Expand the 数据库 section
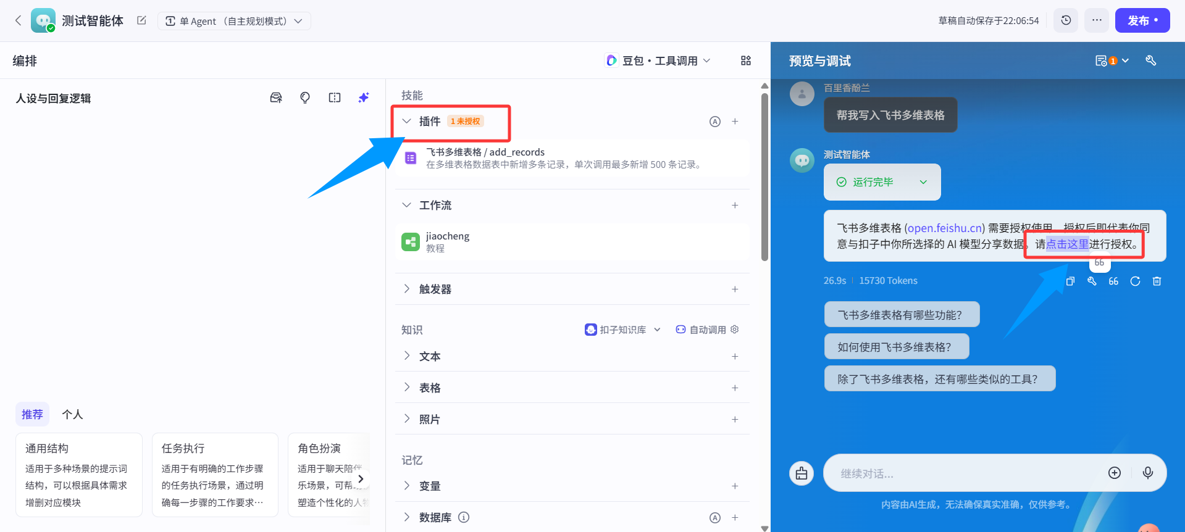Screen dimensions: 1185x532 [x=406, y=517]
